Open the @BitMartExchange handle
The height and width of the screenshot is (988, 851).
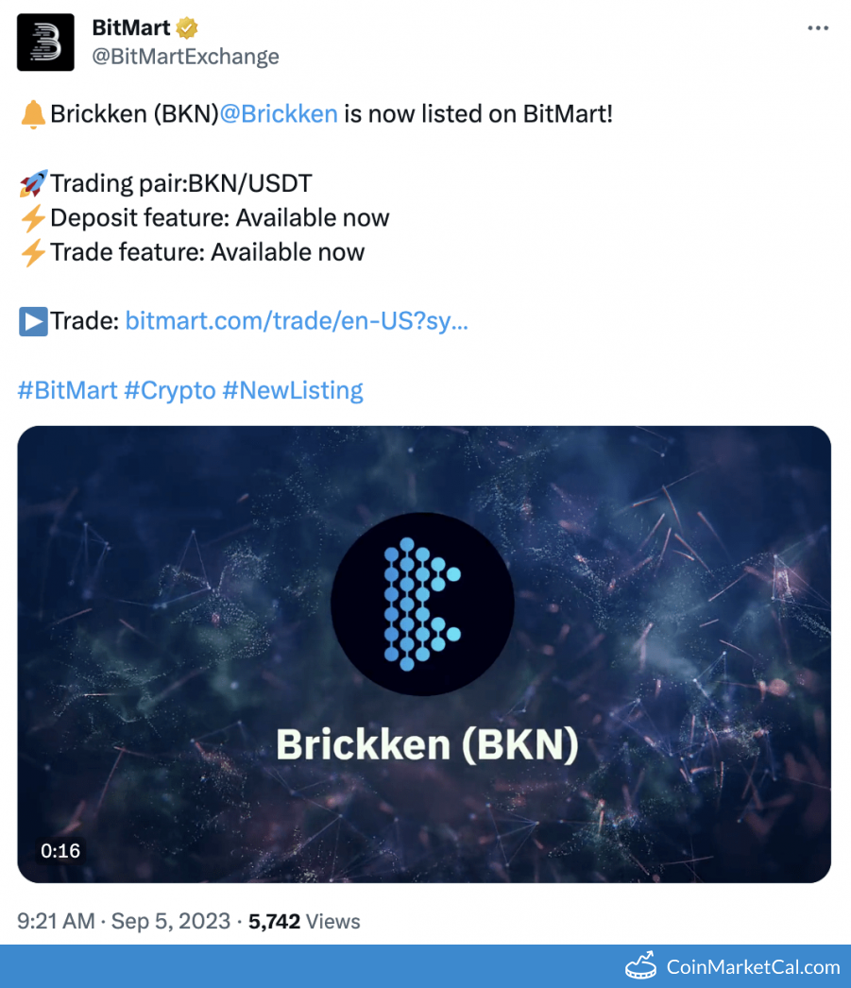[x=185, y=57]
